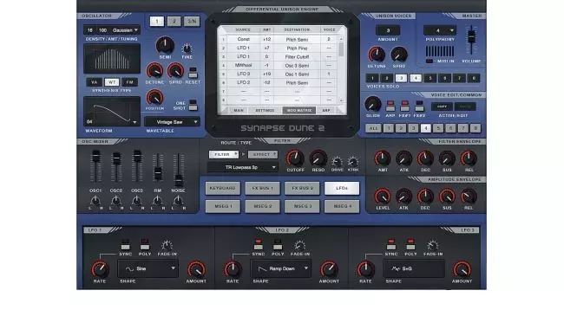
Task: Select the FX BUS 1 button
Action: click(x=262, y=188)
